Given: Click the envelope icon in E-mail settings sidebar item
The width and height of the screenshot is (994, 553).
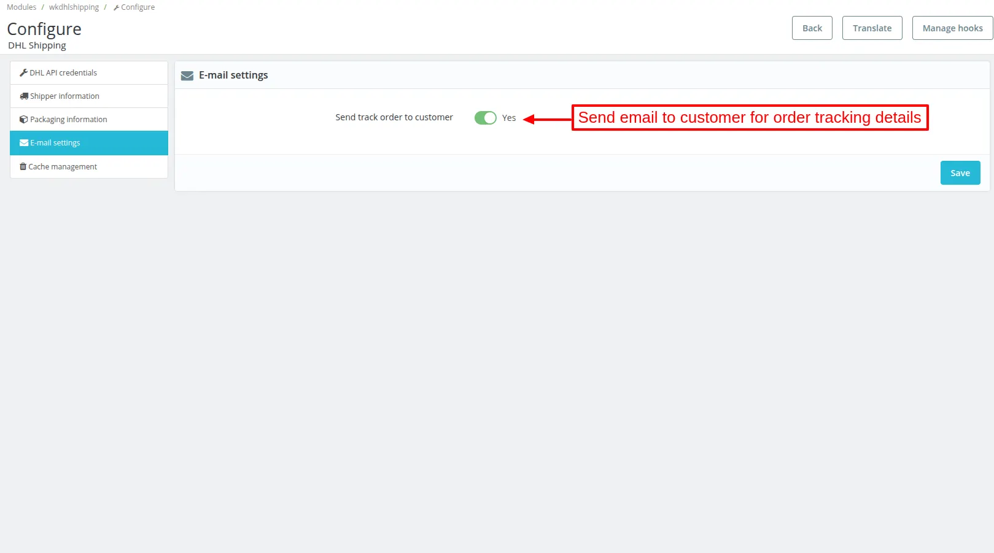Looking at the screenshot, I should (24, 142).
